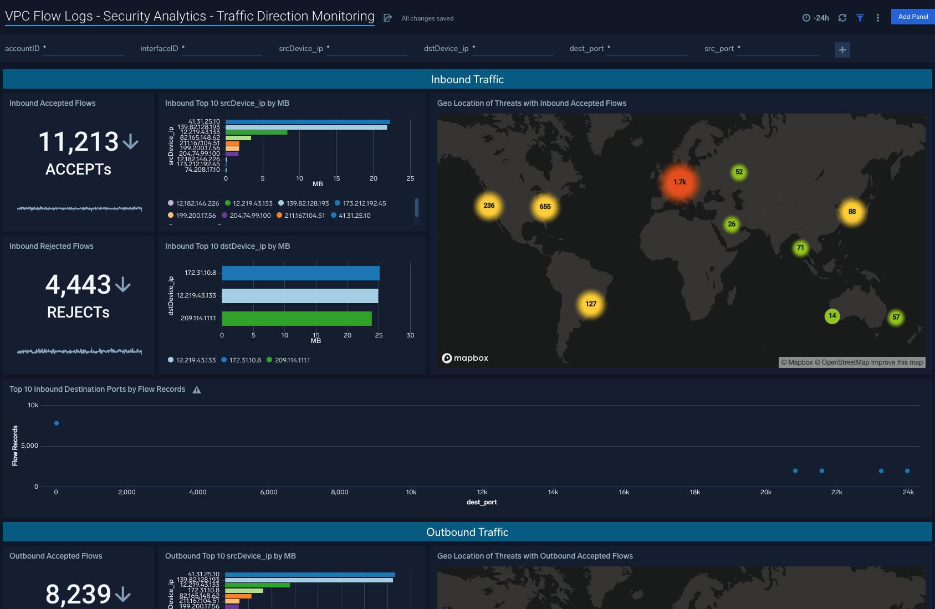Click the share dashboard icon next to title
This screenshot has width=935, height=609.
[387, 17]
